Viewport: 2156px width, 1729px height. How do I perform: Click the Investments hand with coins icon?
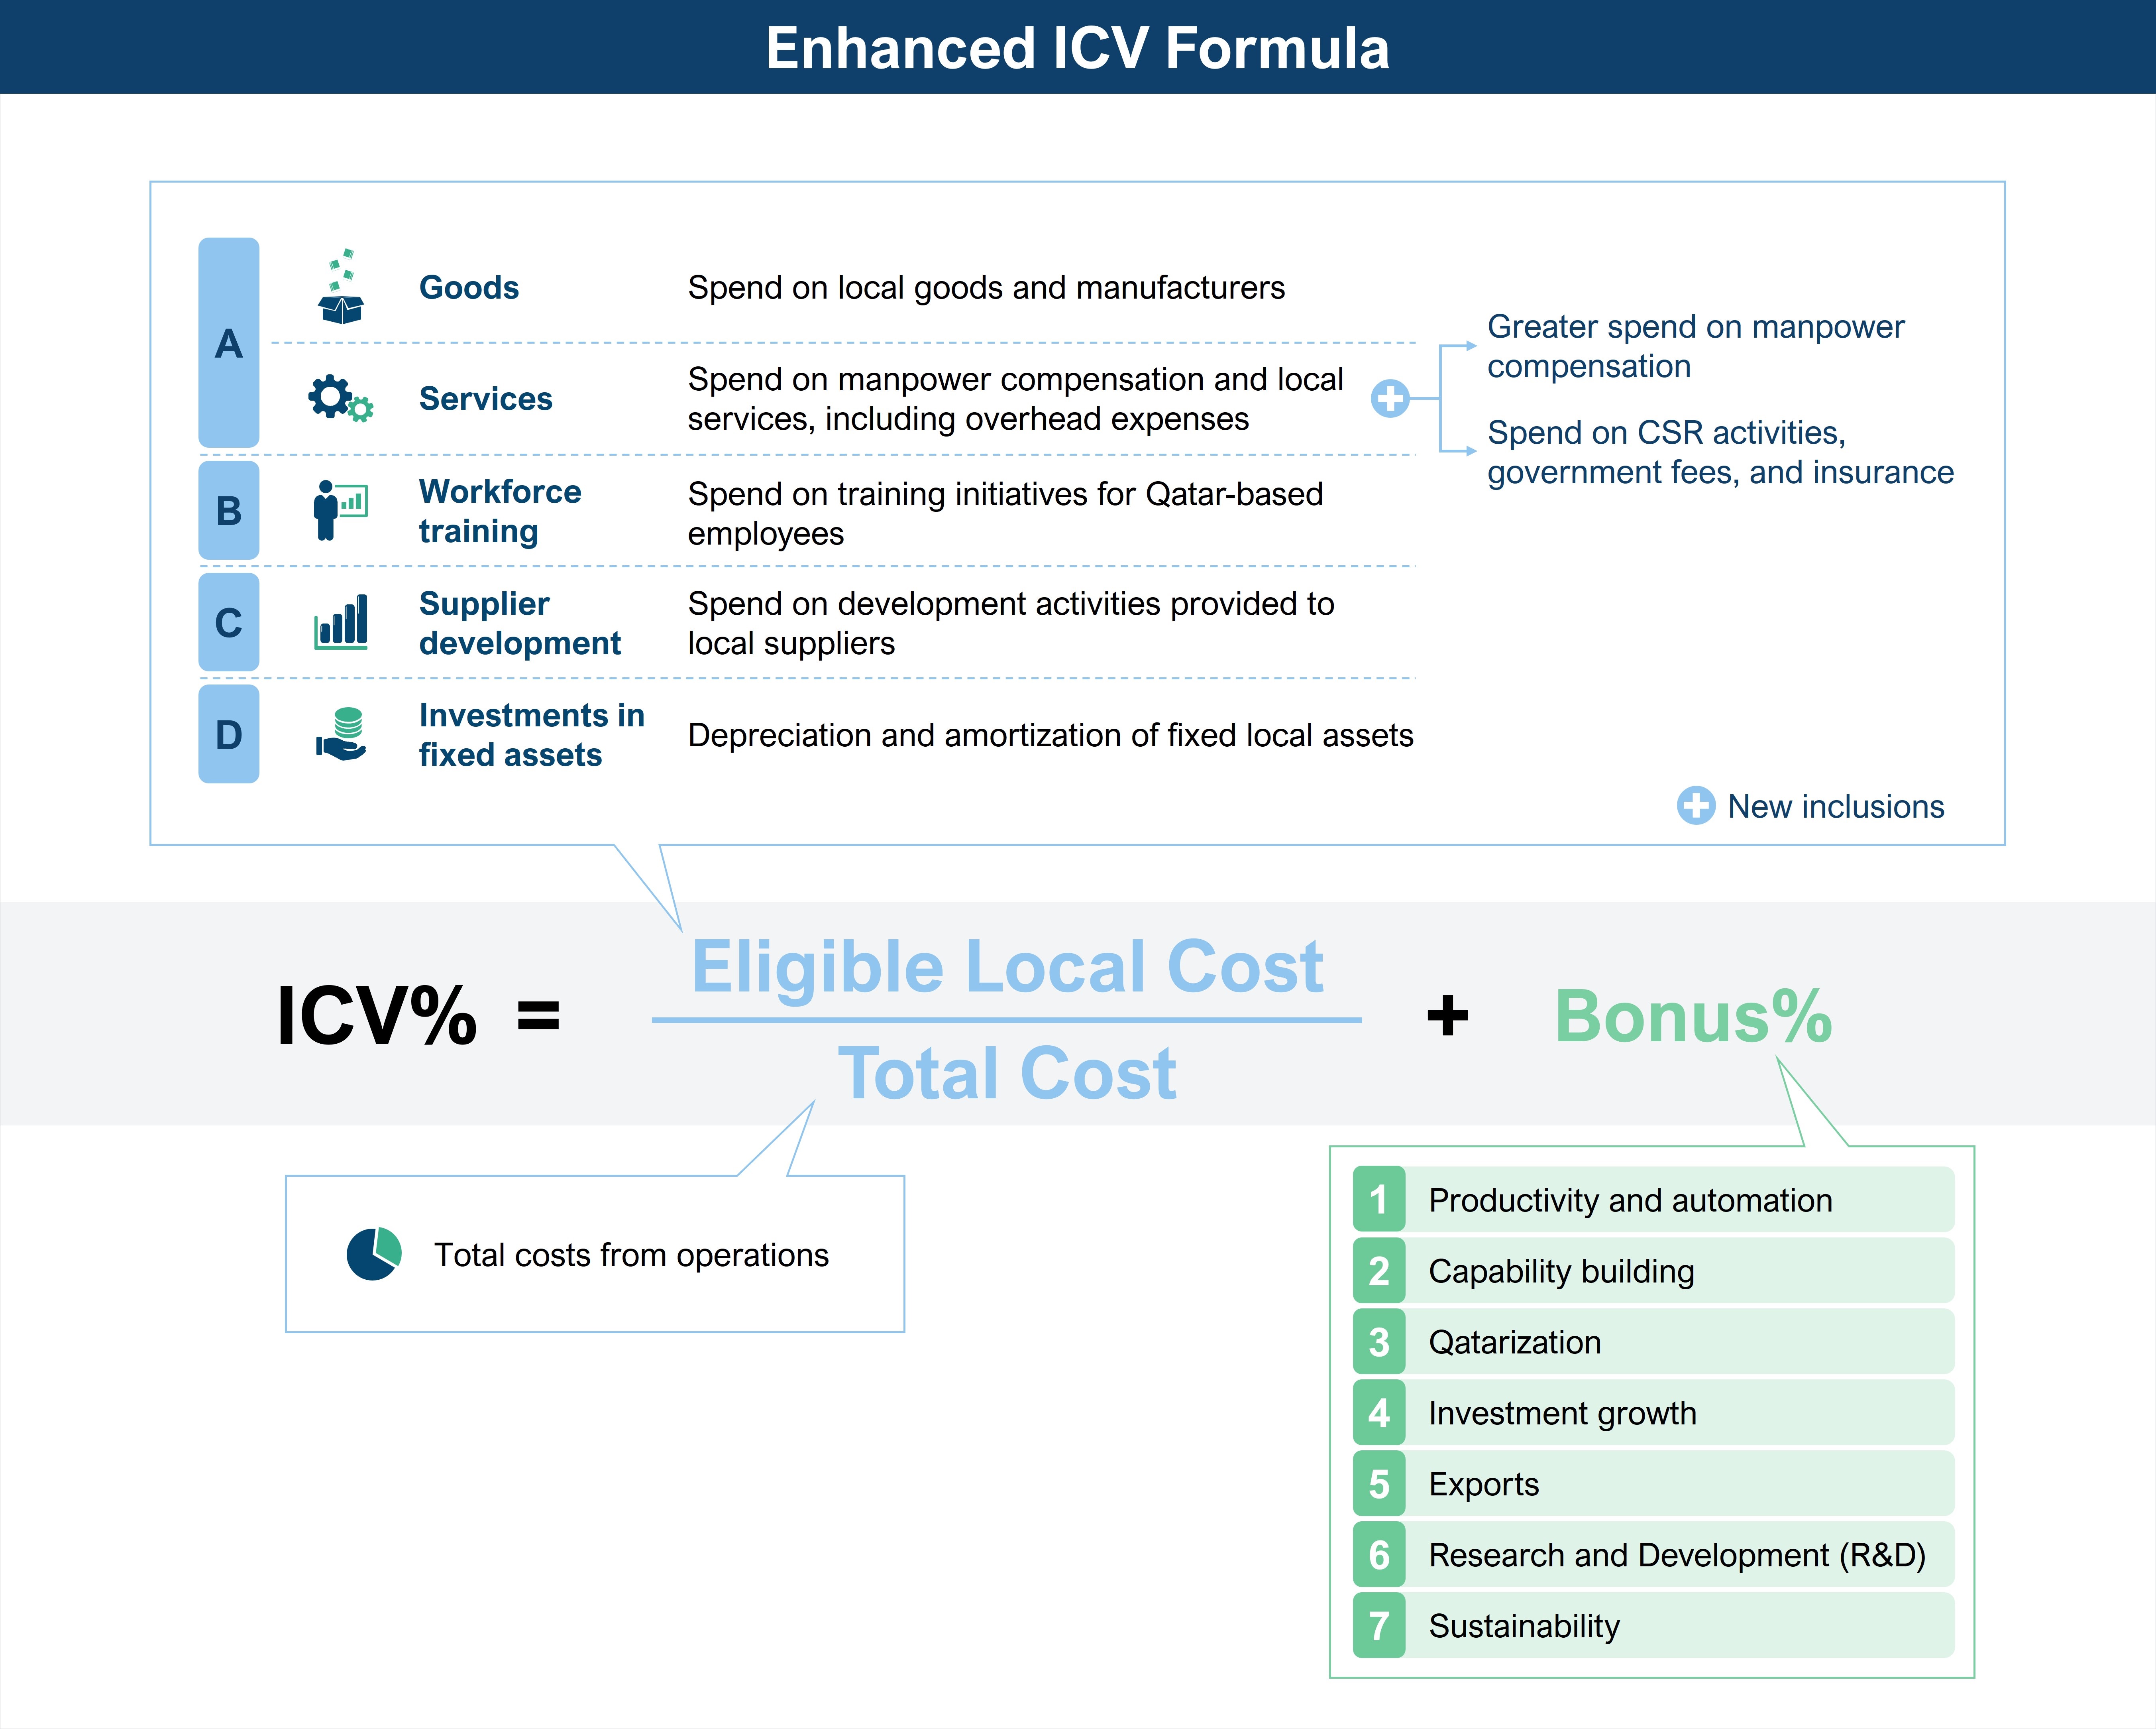tap(341, 734)
